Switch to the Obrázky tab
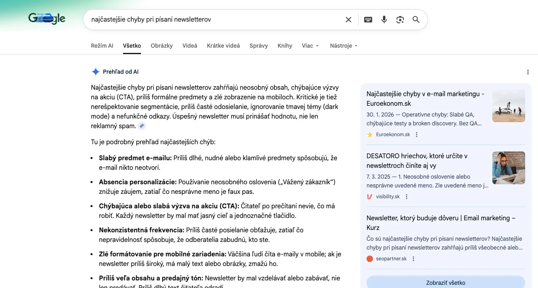 (x=161, y=46)
